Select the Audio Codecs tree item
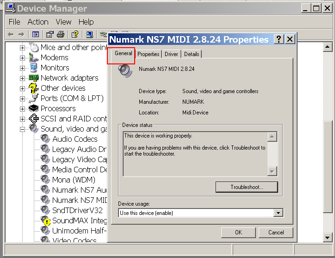Screen dimensions: 335x258 (x=75, y=139)
